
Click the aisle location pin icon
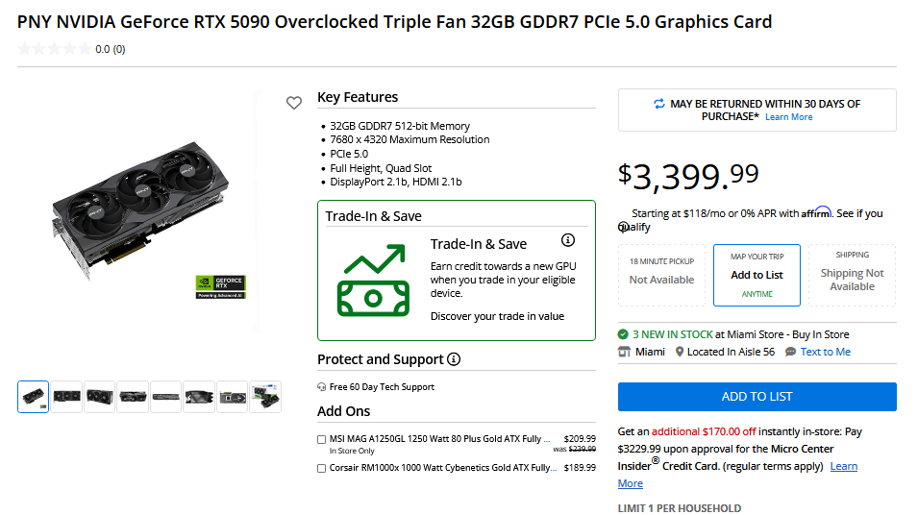tap(680, 352)
